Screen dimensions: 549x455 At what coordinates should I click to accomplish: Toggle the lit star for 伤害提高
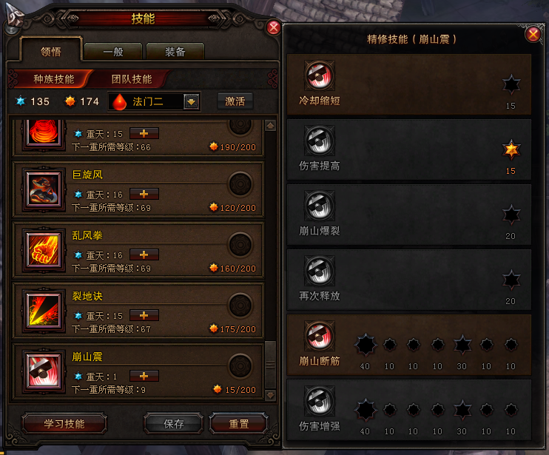511,149
